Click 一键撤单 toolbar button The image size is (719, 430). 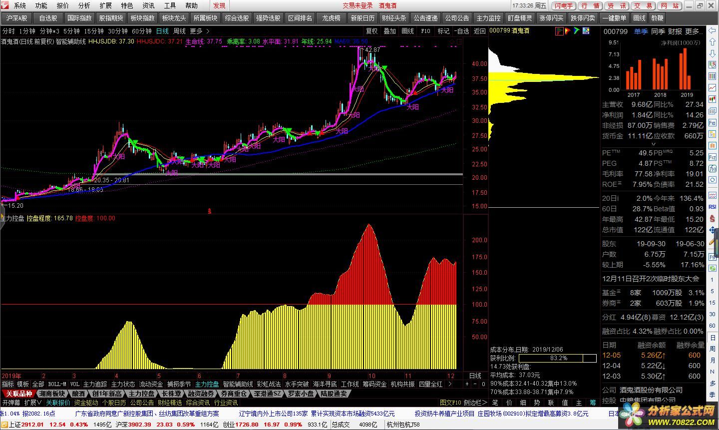[x=614, y=18]
